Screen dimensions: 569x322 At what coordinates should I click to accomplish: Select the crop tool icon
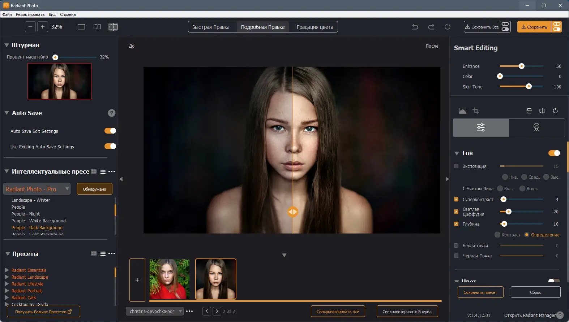[x=476, y=111]
